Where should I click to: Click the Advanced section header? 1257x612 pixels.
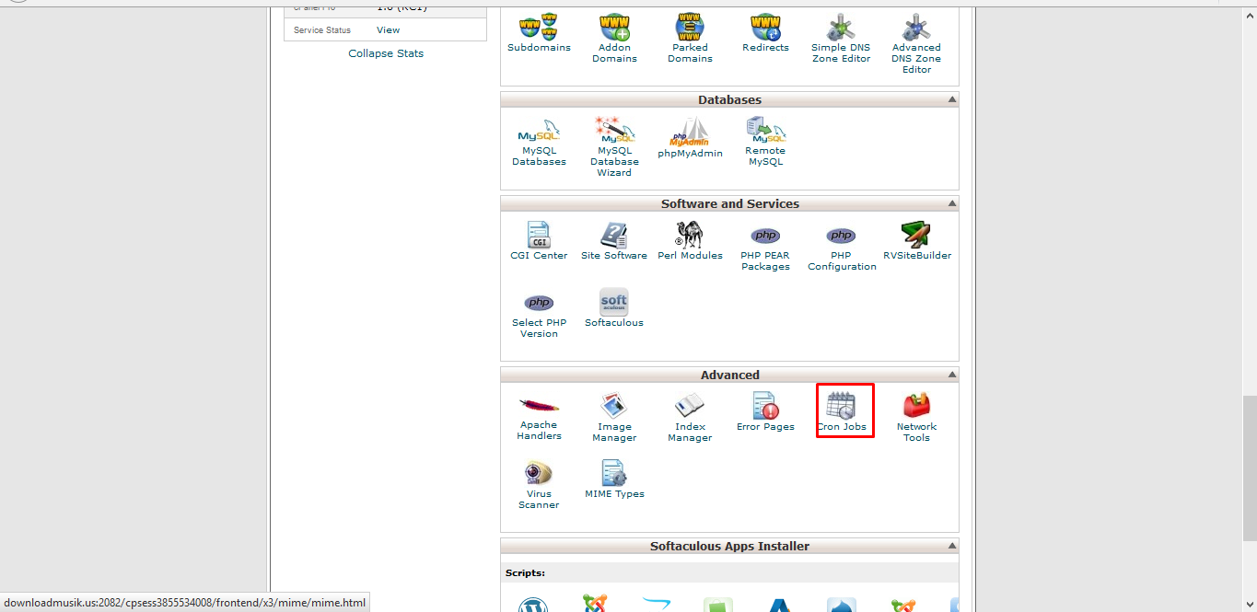pyautogui.click(x=729, y=375)
